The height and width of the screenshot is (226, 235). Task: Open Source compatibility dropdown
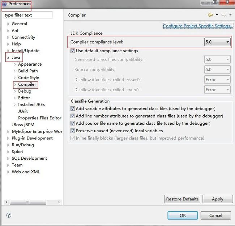217,70
